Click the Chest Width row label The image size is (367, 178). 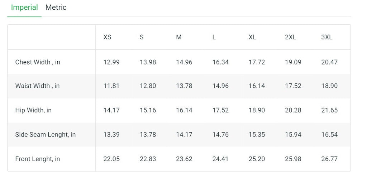[x=38, y=62]
